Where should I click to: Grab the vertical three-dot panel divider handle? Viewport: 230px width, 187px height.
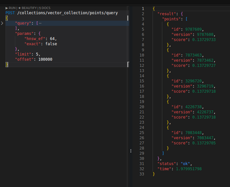tap(131, 151)
